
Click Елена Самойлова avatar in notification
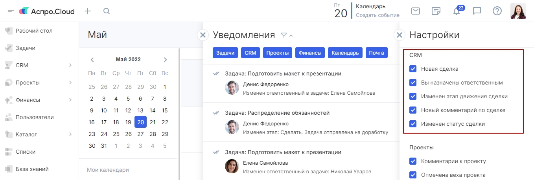point(232,166)
